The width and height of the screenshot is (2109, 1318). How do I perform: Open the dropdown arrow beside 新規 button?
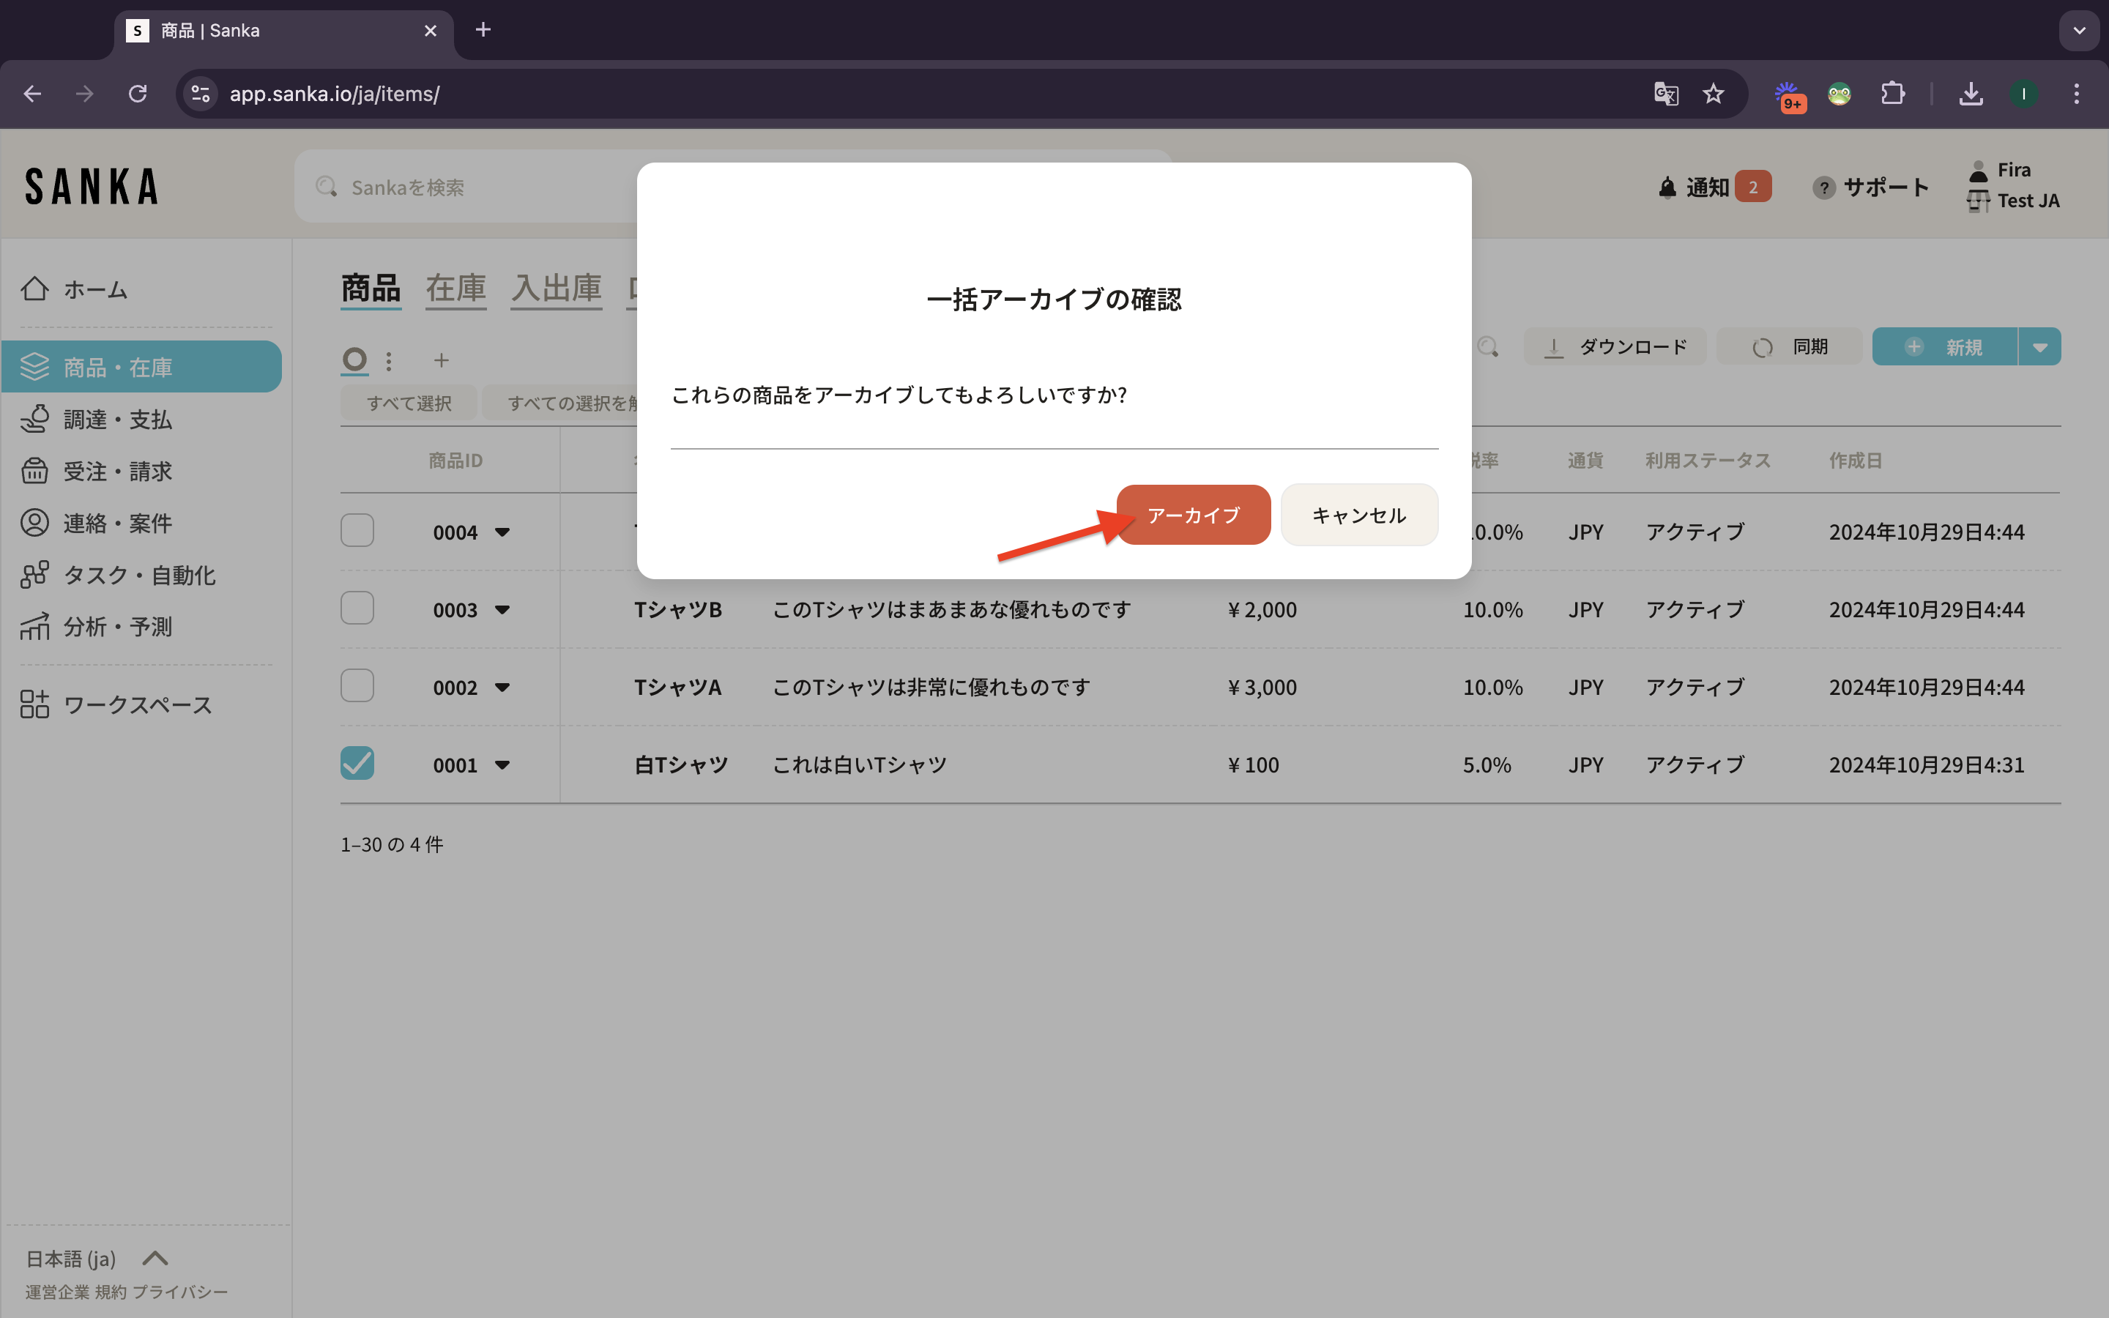click(2039, 347)
